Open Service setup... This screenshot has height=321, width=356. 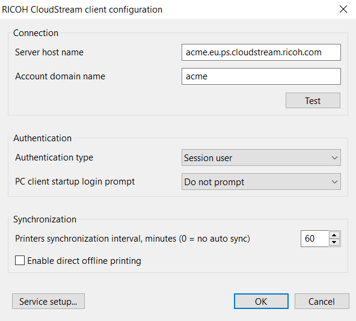click(x=48, y=301)
